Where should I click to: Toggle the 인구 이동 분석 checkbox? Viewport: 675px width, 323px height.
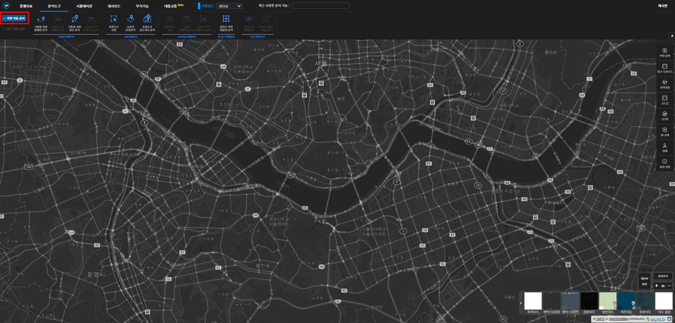tap(14, 29)
